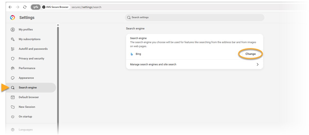Click the AVG logo next to Settings
Viewport: 309px width, 135px height.
point(12,18)
